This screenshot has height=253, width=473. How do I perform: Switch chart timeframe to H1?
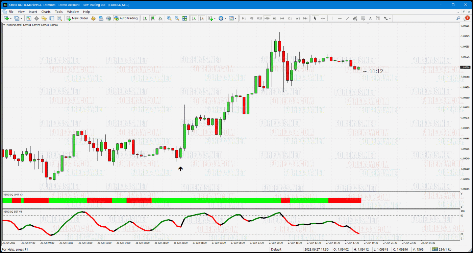click(x=275, y=19)
